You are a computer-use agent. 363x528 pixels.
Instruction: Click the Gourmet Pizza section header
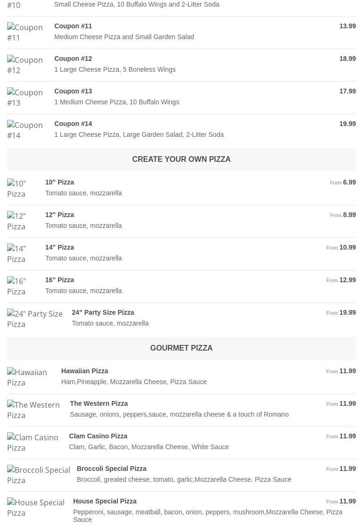click(x=181, y=348)
